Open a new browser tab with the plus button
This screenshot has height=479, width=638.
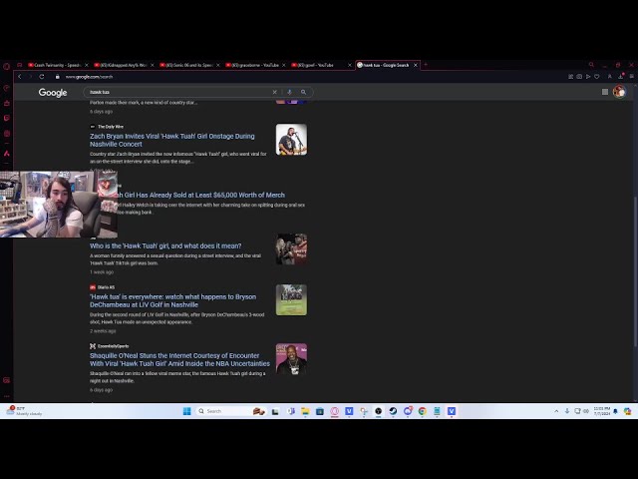pos(426,65)
